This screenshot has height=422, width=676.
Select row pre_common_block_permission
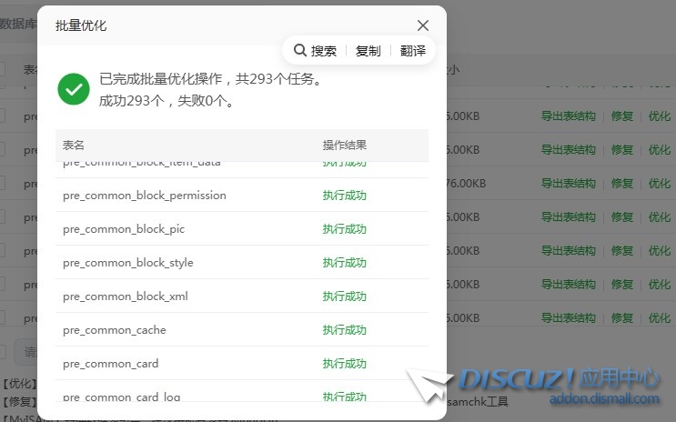(x=242, y=196)
